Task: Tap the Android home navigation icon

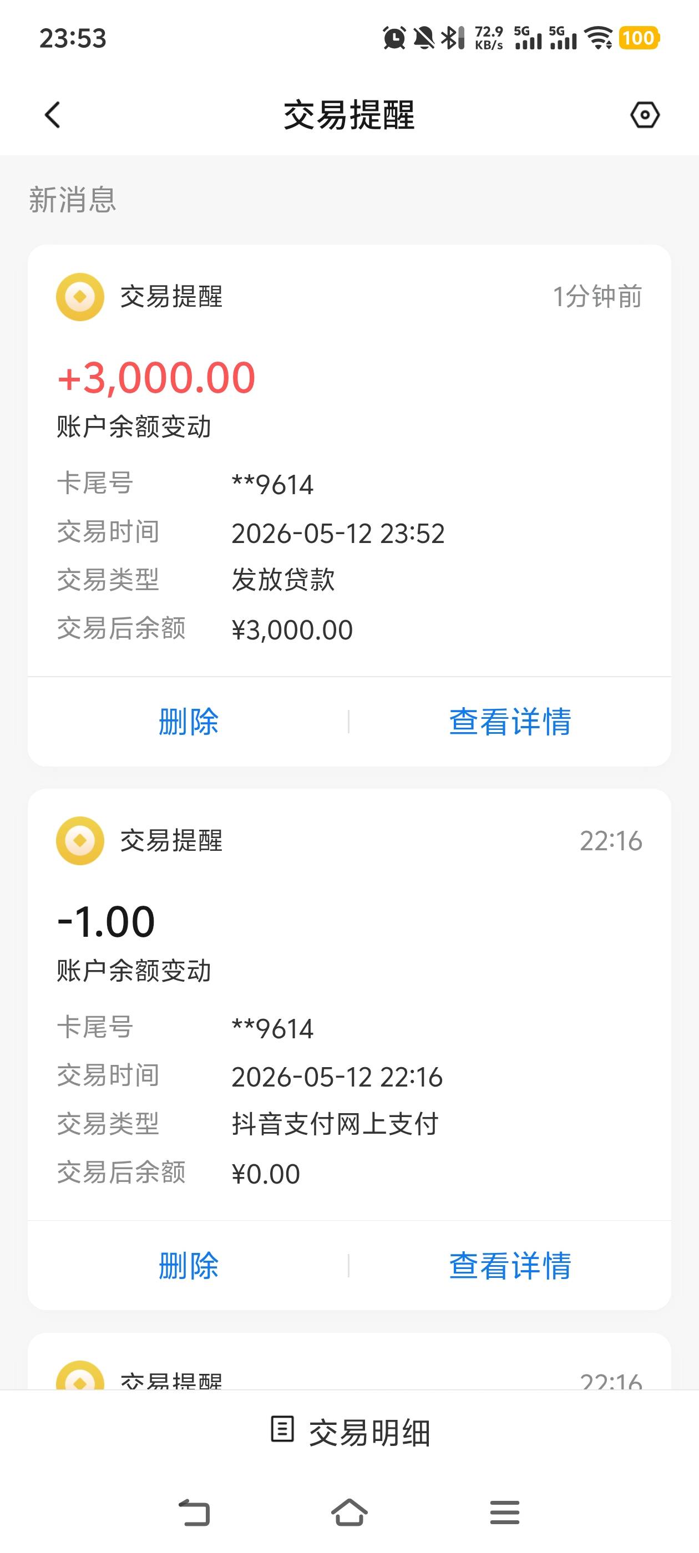Action: tap(349, 1512)
